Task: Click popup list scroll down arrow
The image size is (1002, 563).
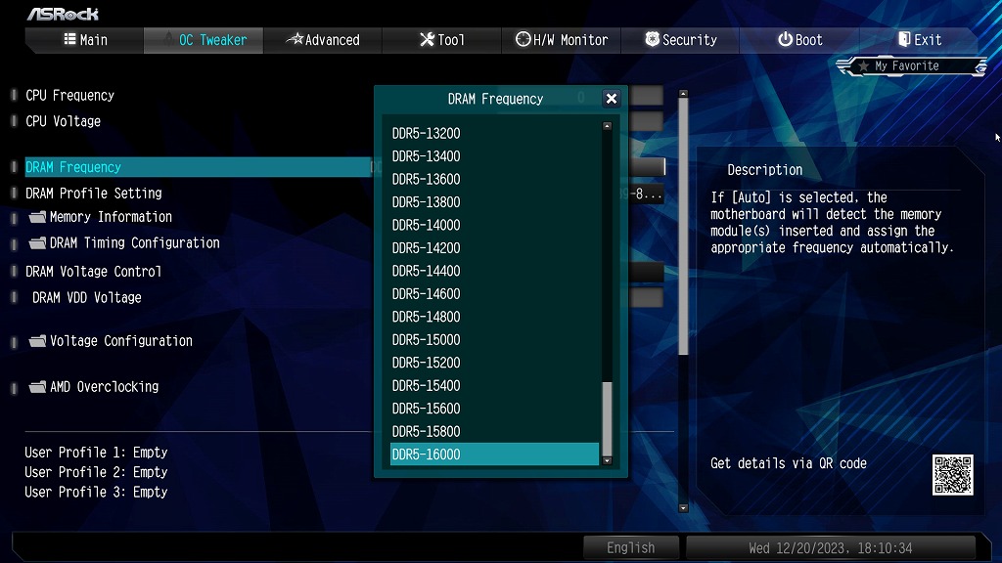Action: point(607,460)
